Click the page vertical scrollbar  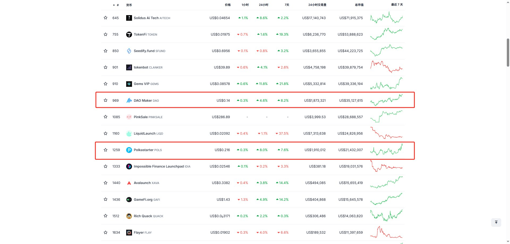[x=508, y=53]
